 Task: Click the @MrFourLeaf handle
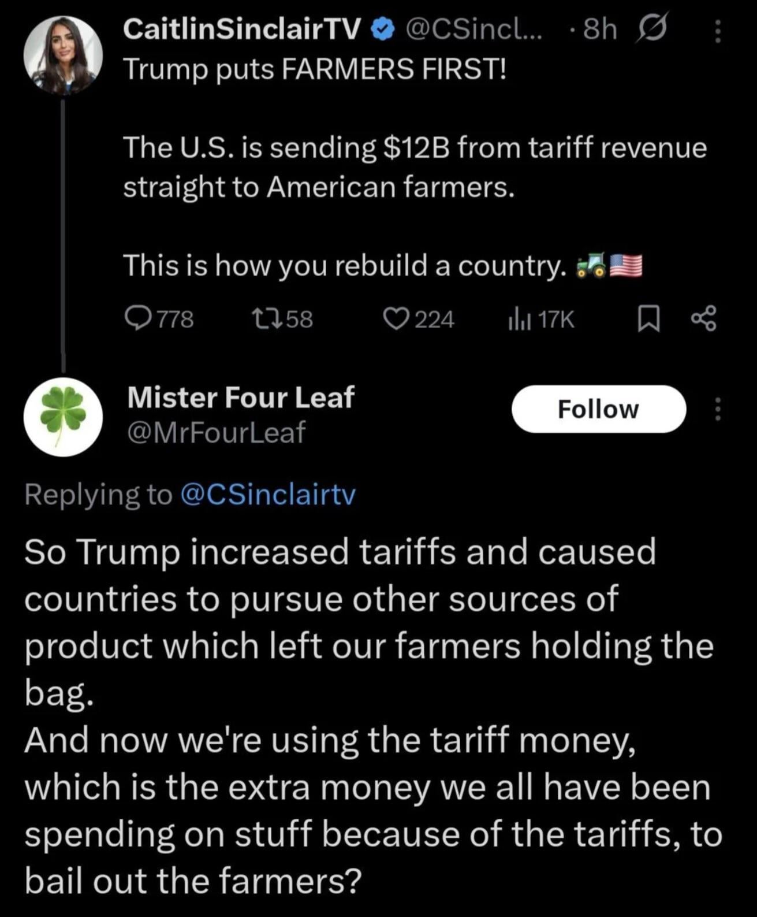tap(215, 432)
